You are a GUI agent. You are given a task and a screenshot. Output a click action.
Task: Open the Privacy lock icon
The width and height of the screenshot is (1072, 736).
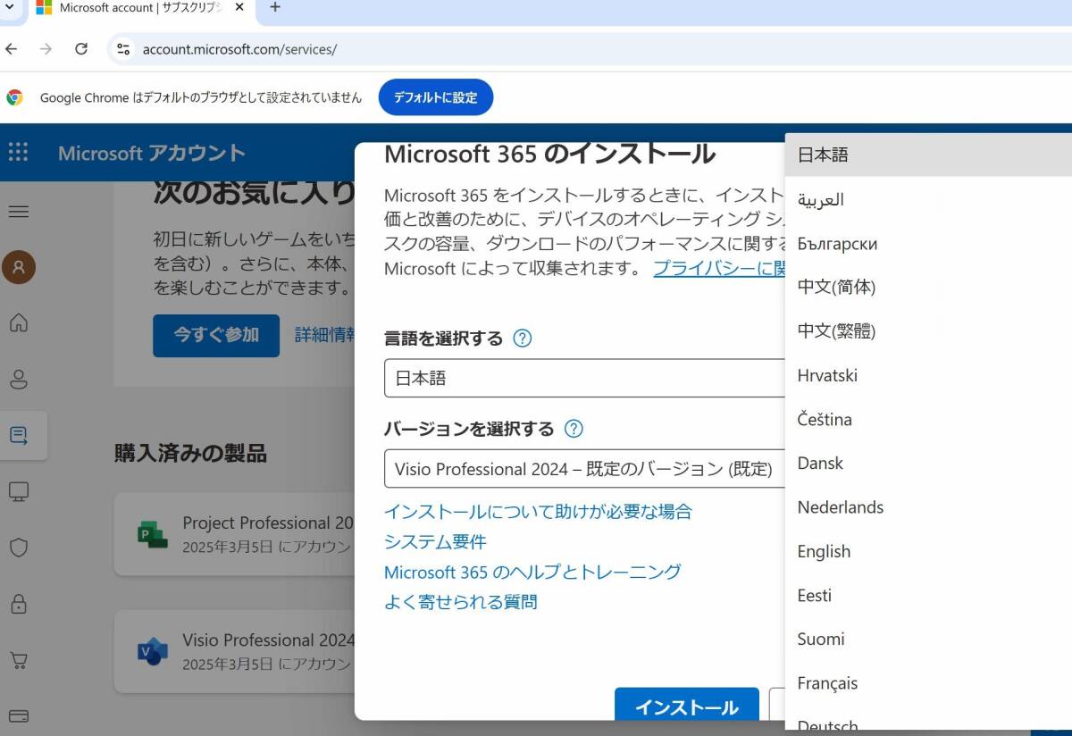[x=18, y=604]
